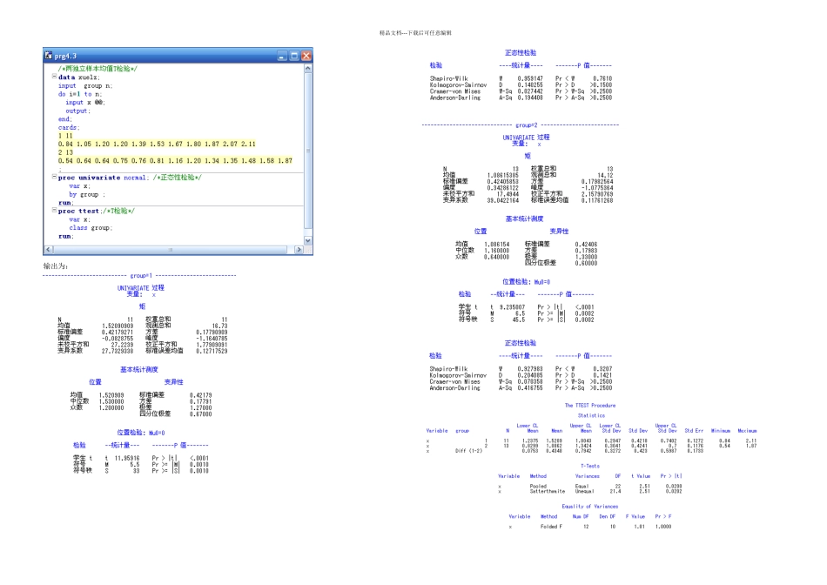This screenshot has height=585, width=827.
Task: Click the t statistic '11.95916'
Action: point(127,459)
